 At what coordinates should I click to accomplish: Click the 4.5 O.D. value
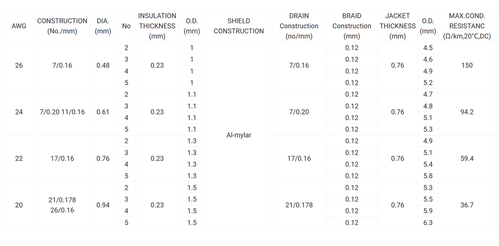[x=428, y=48]
